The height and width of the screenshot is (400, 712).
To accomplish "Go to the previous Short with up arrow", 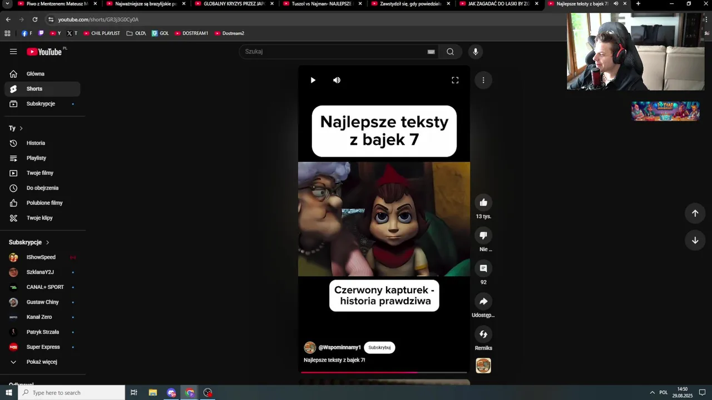I will point(695,213).
